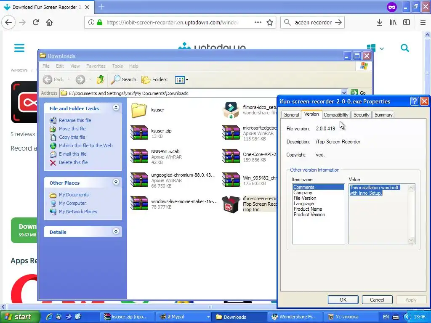The image size is (431, 323).
Task: Click the Uptodown search magnifier icon
Action: click(x=404, y=48)
